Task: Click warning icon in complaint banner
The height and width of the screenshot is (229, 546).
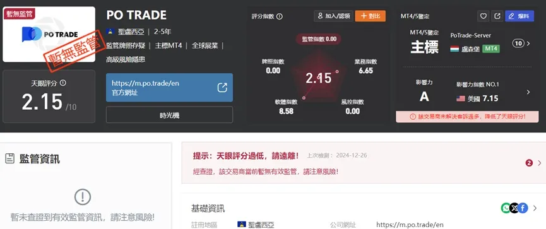Action: click(413, 117)
